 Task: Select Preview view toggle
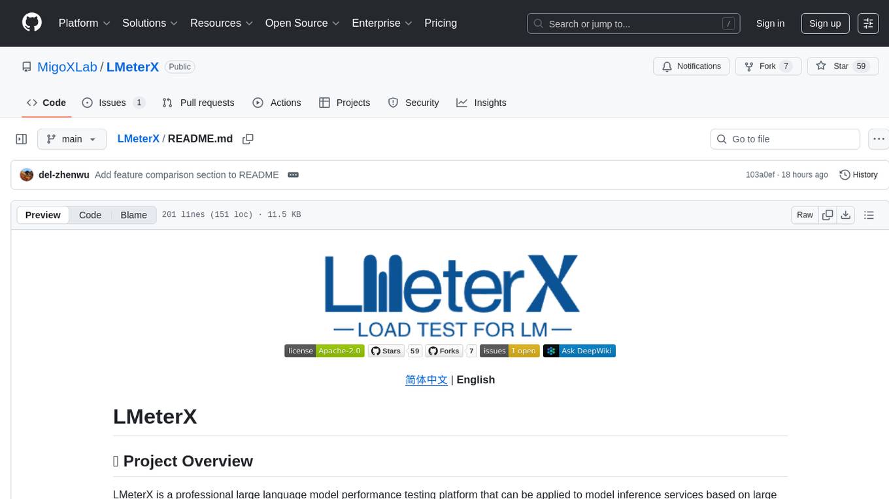click(x=43, y=215)
